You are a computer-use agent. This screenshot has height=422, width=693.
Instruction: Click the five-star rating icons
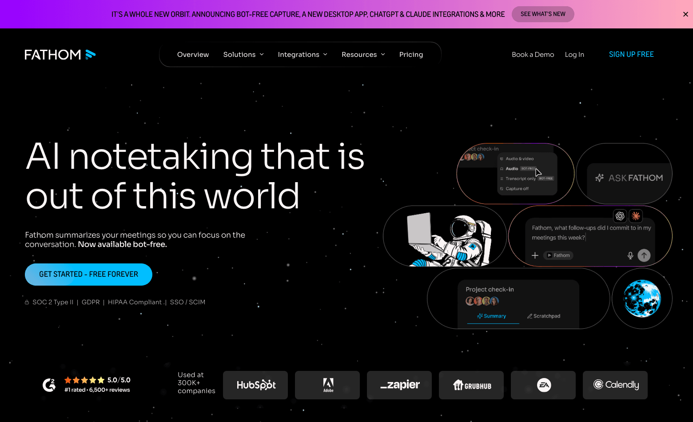[84, 380]
